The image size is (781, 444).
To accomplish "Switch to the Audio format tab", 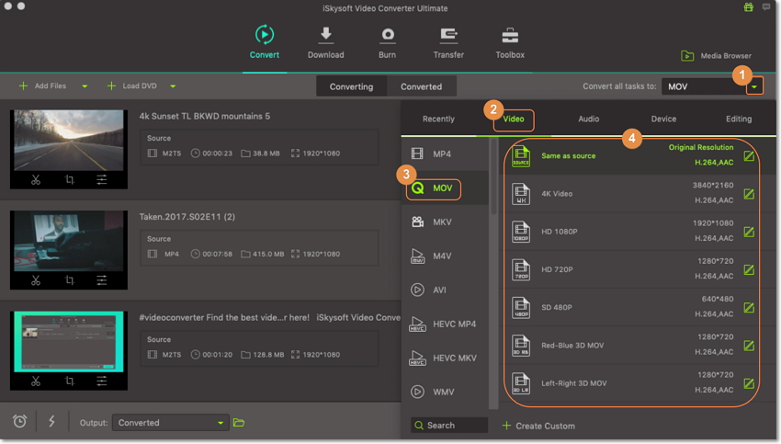I will [x=588, y=119].
